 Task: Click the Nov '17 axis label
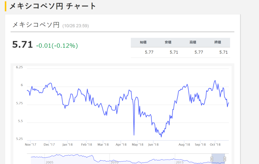pyautogui.click(x=31, y=145)
